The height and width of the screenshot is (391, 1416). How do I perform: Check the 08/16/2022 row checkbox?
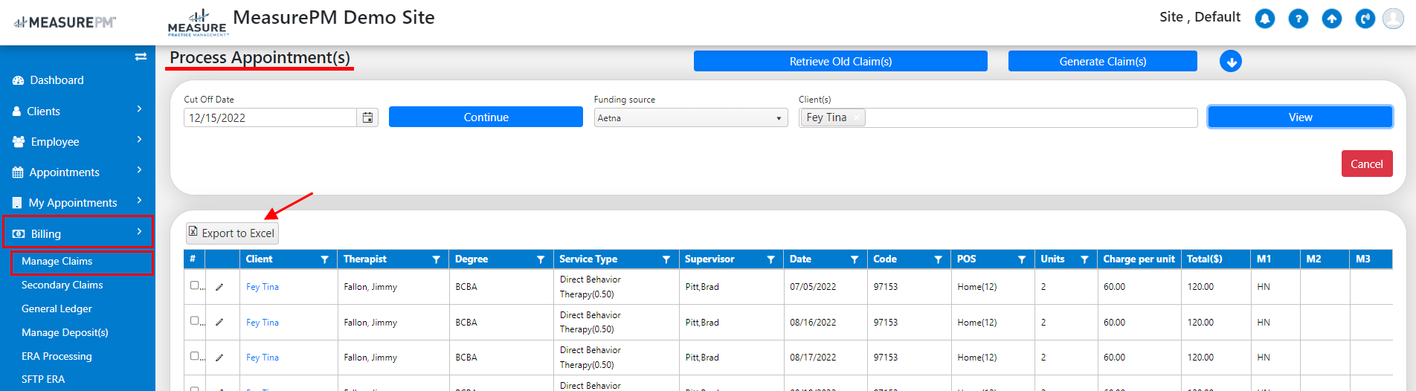pyautogui.click(x=195, y=321)
